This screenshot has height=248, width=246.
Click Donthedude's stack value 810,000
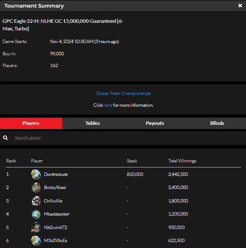pyautogui.click(x=135, y=174)
